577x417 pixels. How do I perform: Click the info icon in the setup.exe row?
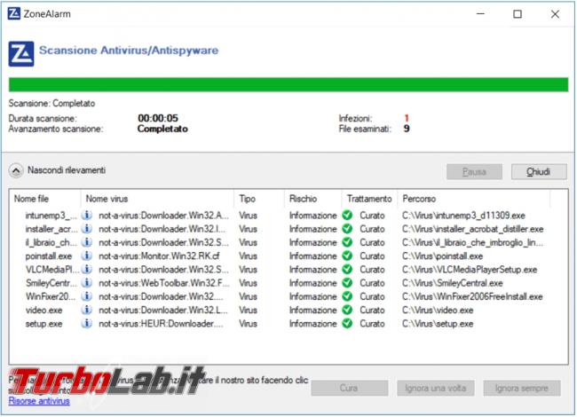[x=86, y=324]
